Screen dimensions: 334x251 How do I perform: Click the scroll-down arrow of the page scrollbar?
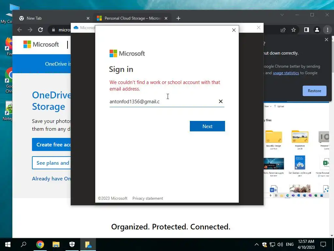point(332,235)
